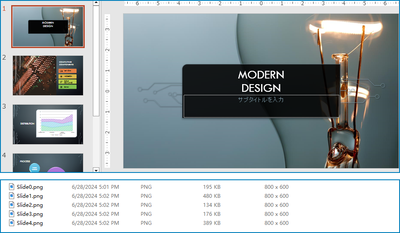This screenshot has height=233, width=400.
Task: Click the 389 KB file size
Action: pyautogui.click(x=212, y=223)
